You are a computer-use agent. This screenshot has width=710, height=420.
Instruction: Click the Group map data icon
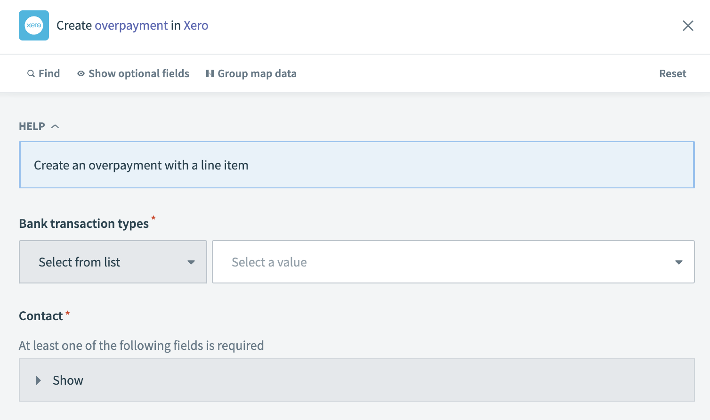(210, 73)
